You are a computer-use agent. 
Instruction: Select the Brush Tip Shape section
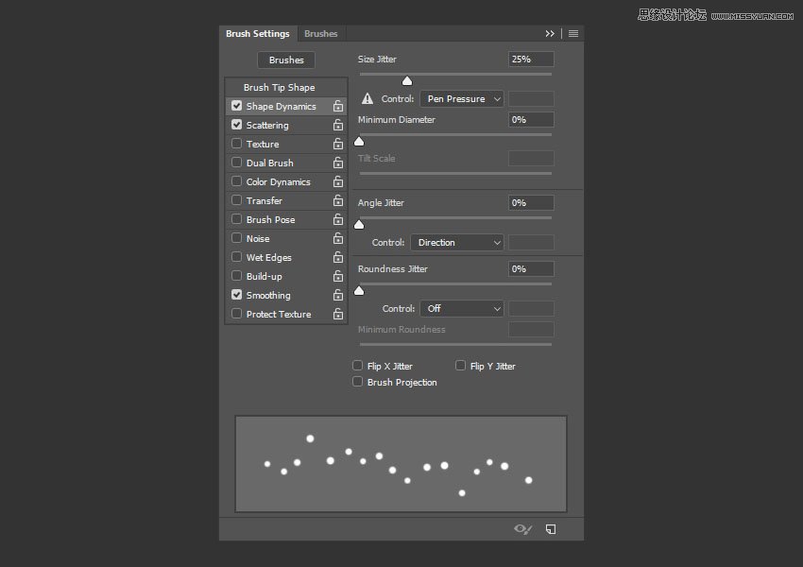[x=279, y=88]
